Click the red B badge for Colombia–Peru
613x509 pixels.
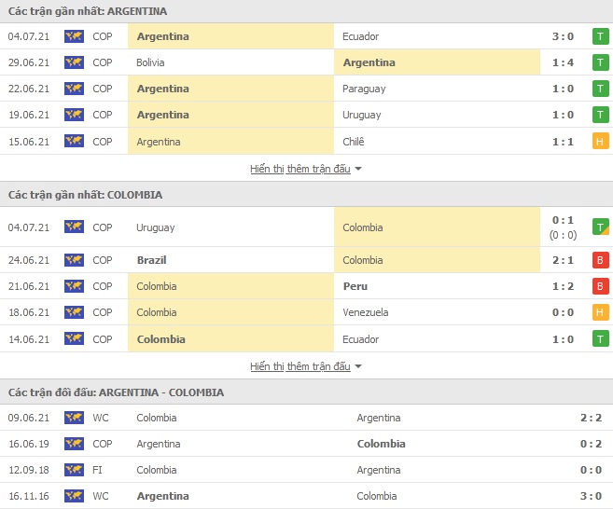coord(601,286)
